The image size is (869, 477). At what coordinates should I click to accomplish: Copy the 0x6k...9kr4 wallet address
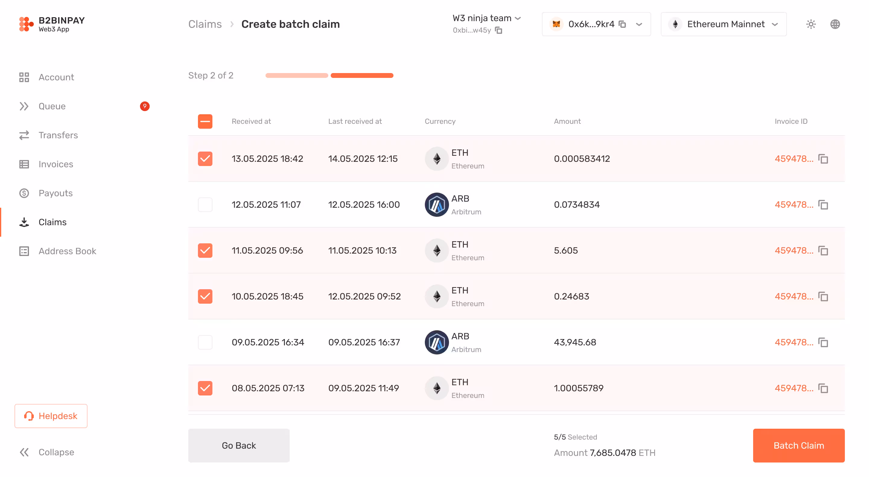click(x=622, y=24)
